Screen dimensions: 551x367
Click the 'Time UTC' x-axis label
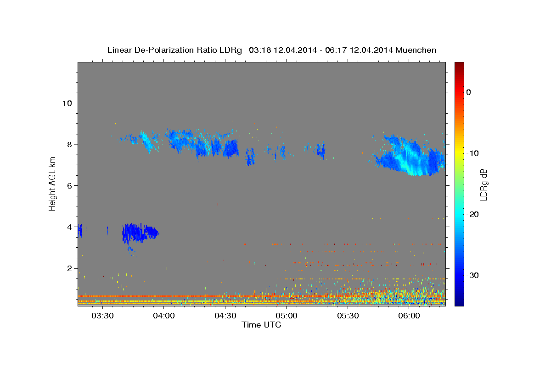coord(261,325)
